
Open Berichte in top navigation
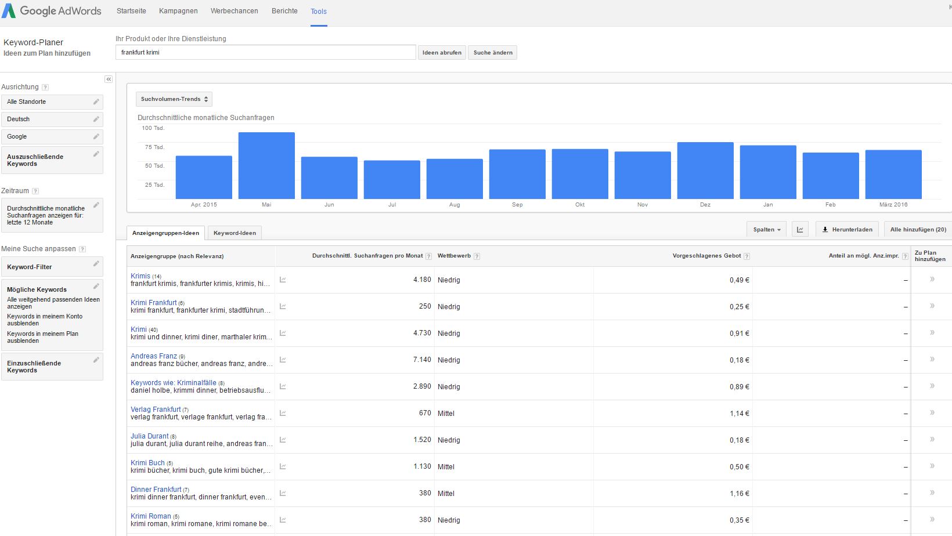[x=284, y=11]
